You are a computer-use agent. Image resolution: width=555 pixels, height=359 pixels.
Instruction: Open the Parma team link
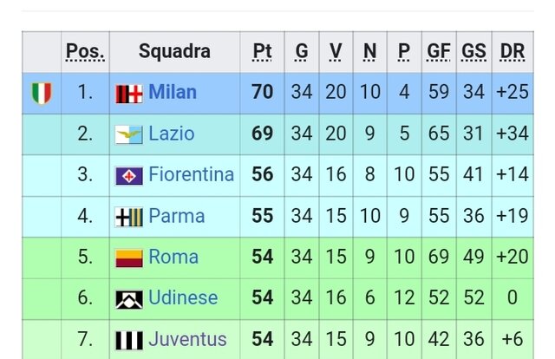pos(177,216)
